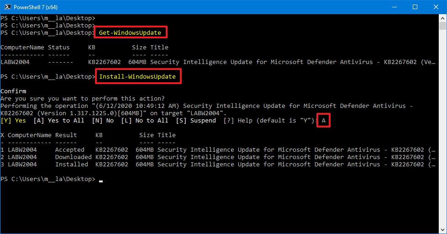This screenshot has width=447, height=234.
Task: Maximize the PowerShell 7 window
Action: [x=415, y=7]
